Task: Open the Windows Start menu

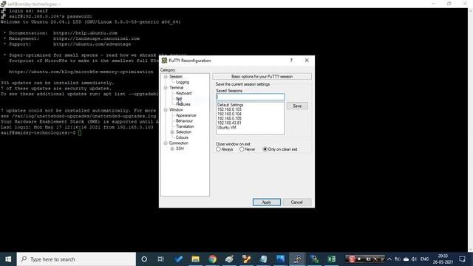Action: click(x=8, y=259)
